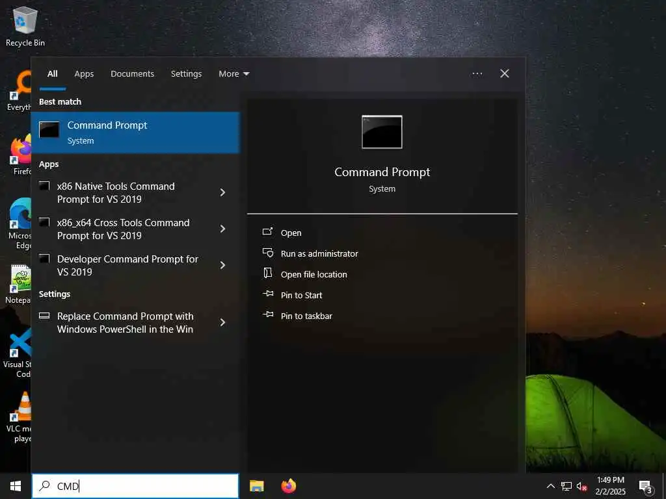666x499 pixels.
Task: Switch to the Settings search tab
Action: tap(186, 74)
